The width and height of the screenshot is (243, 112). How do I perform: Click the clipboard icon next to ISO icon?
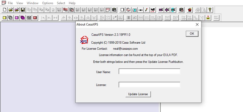(114, 10)
